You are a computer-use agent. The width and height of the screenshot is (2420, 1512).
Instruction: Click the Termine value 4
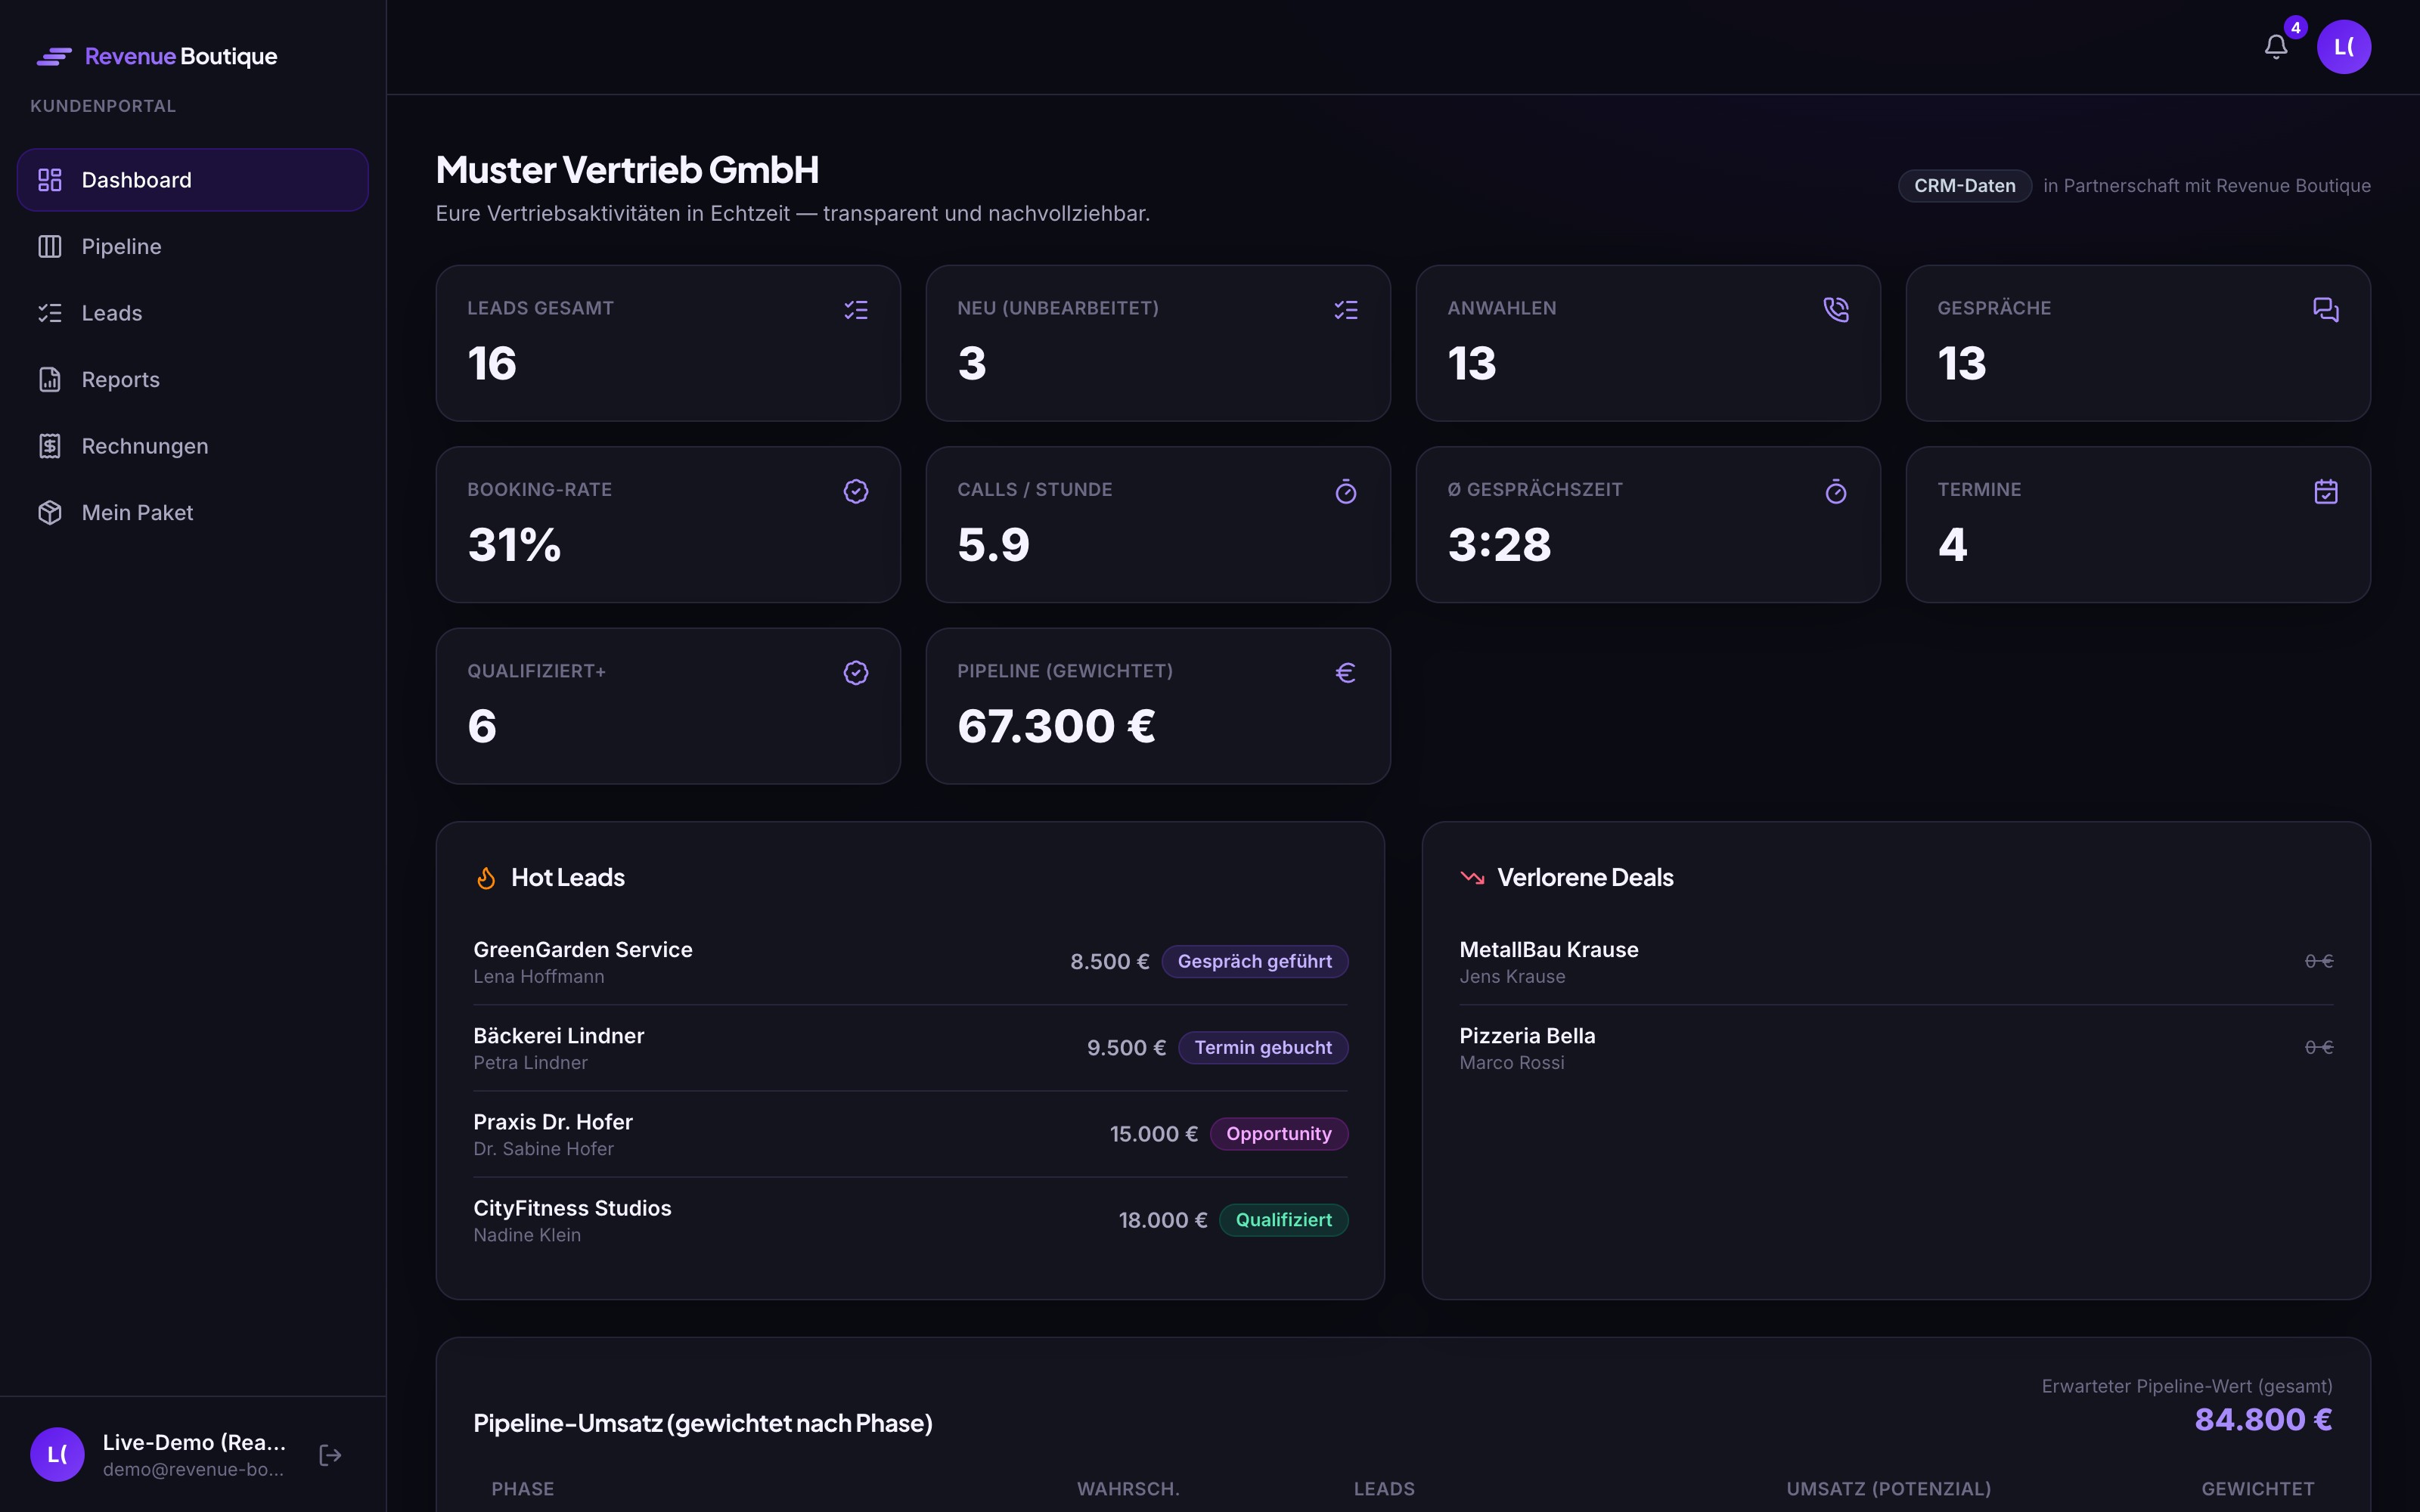pyautogui.click(x=1952, y=545)
